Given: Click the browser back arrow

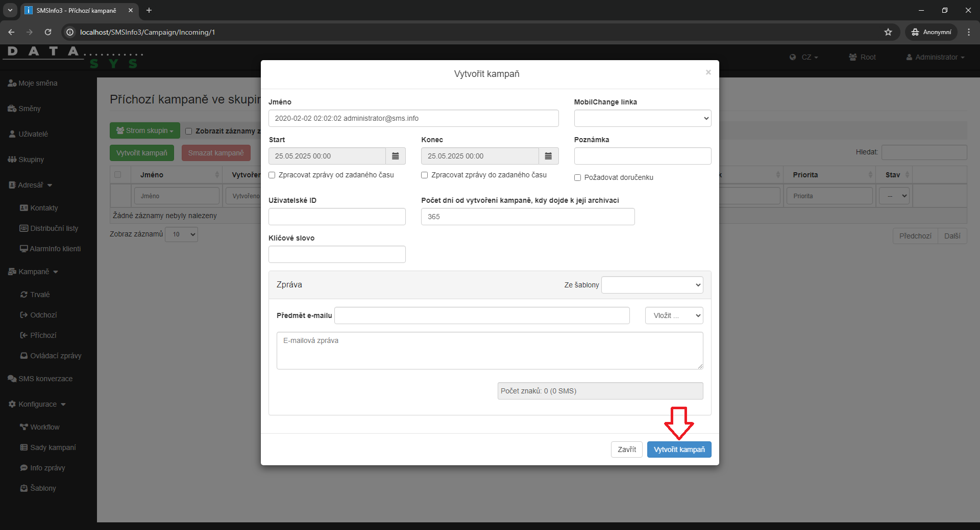Looking at the screenshot, I should click(x=11, y=32).
